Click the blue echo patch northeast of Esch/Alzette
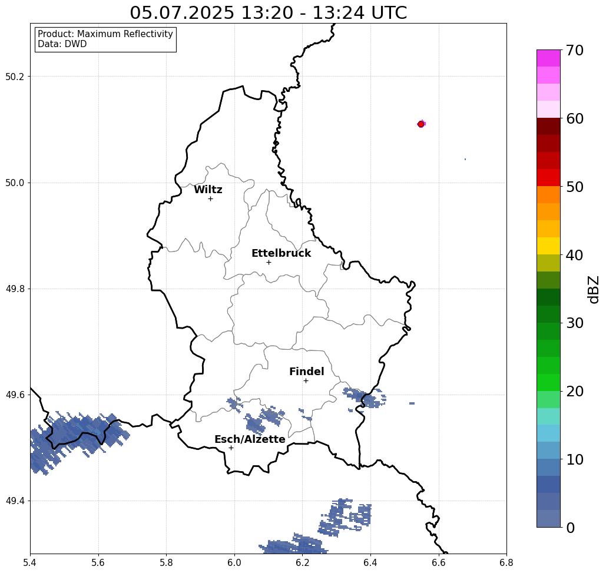Image resolution: width=606 pixels, height=573 pixels. 267,420
